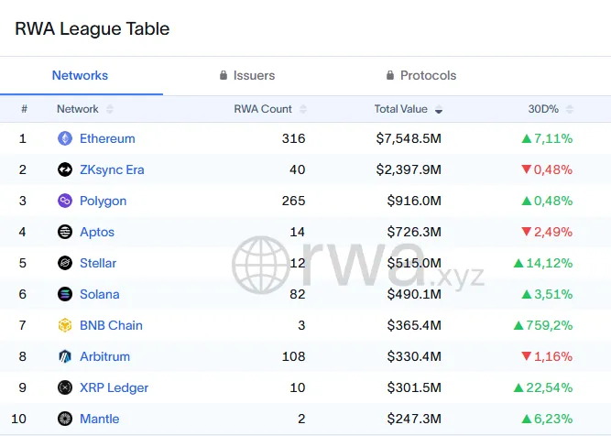Screen dimensions: 611x436
Task: Click the ZKsync Era logo icon
Action: click(65, 169)
